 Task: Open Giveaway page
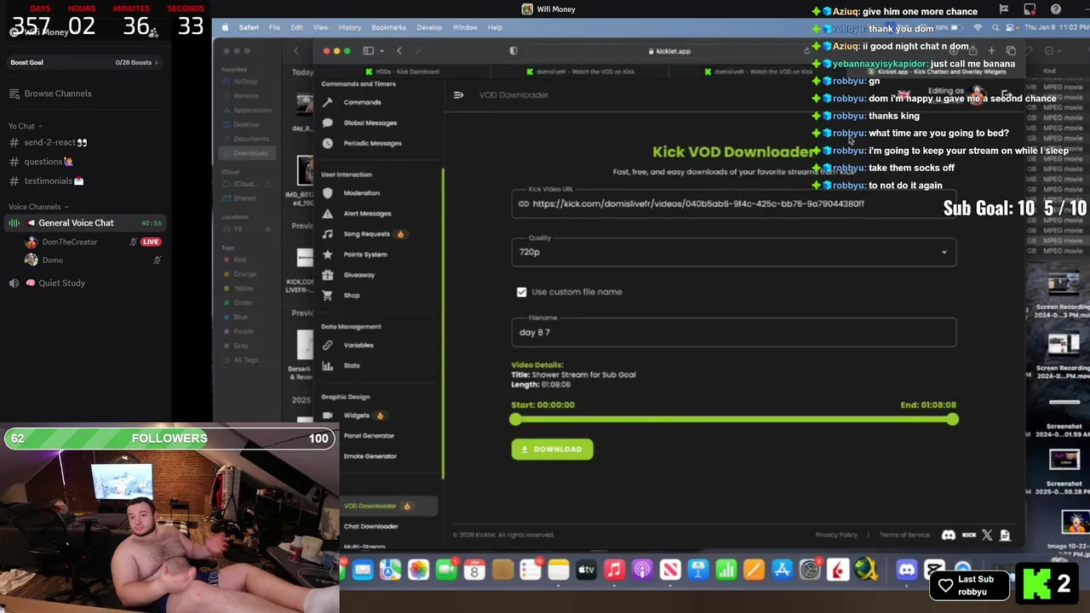coord(359,275)
